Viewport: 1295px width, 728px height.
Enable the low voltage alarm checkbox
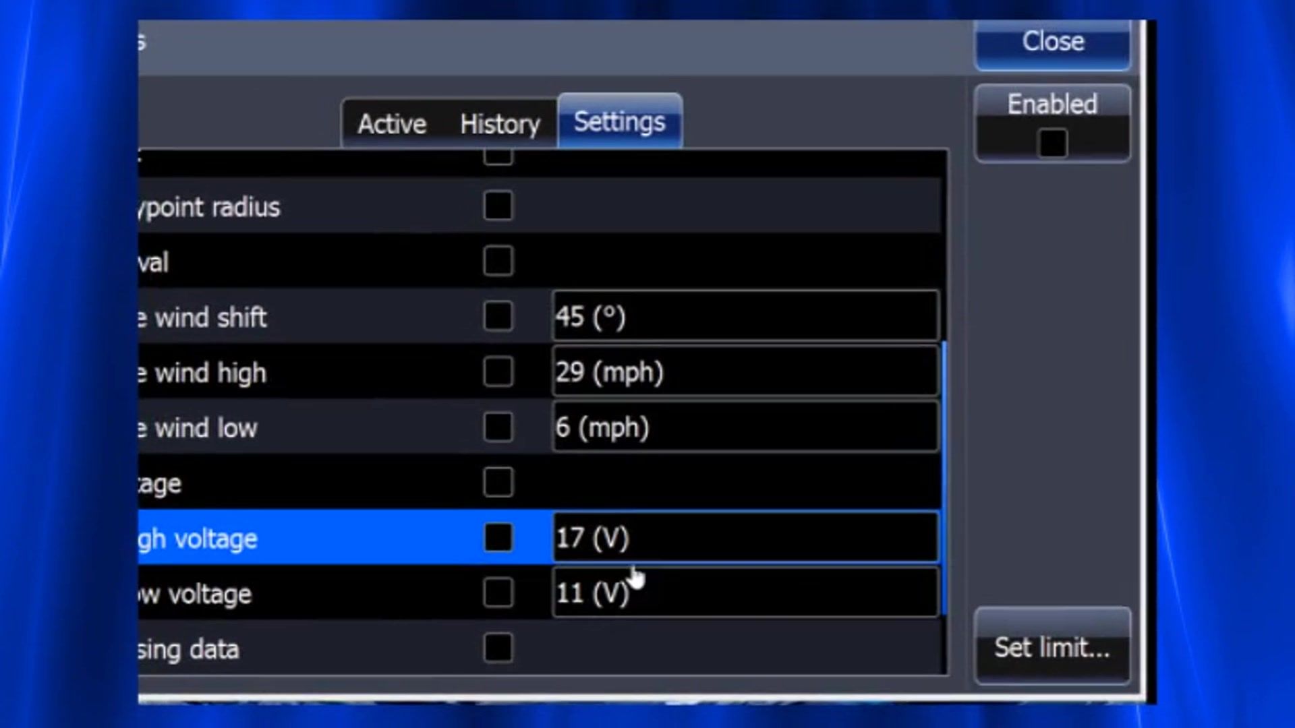coord(498,593)
